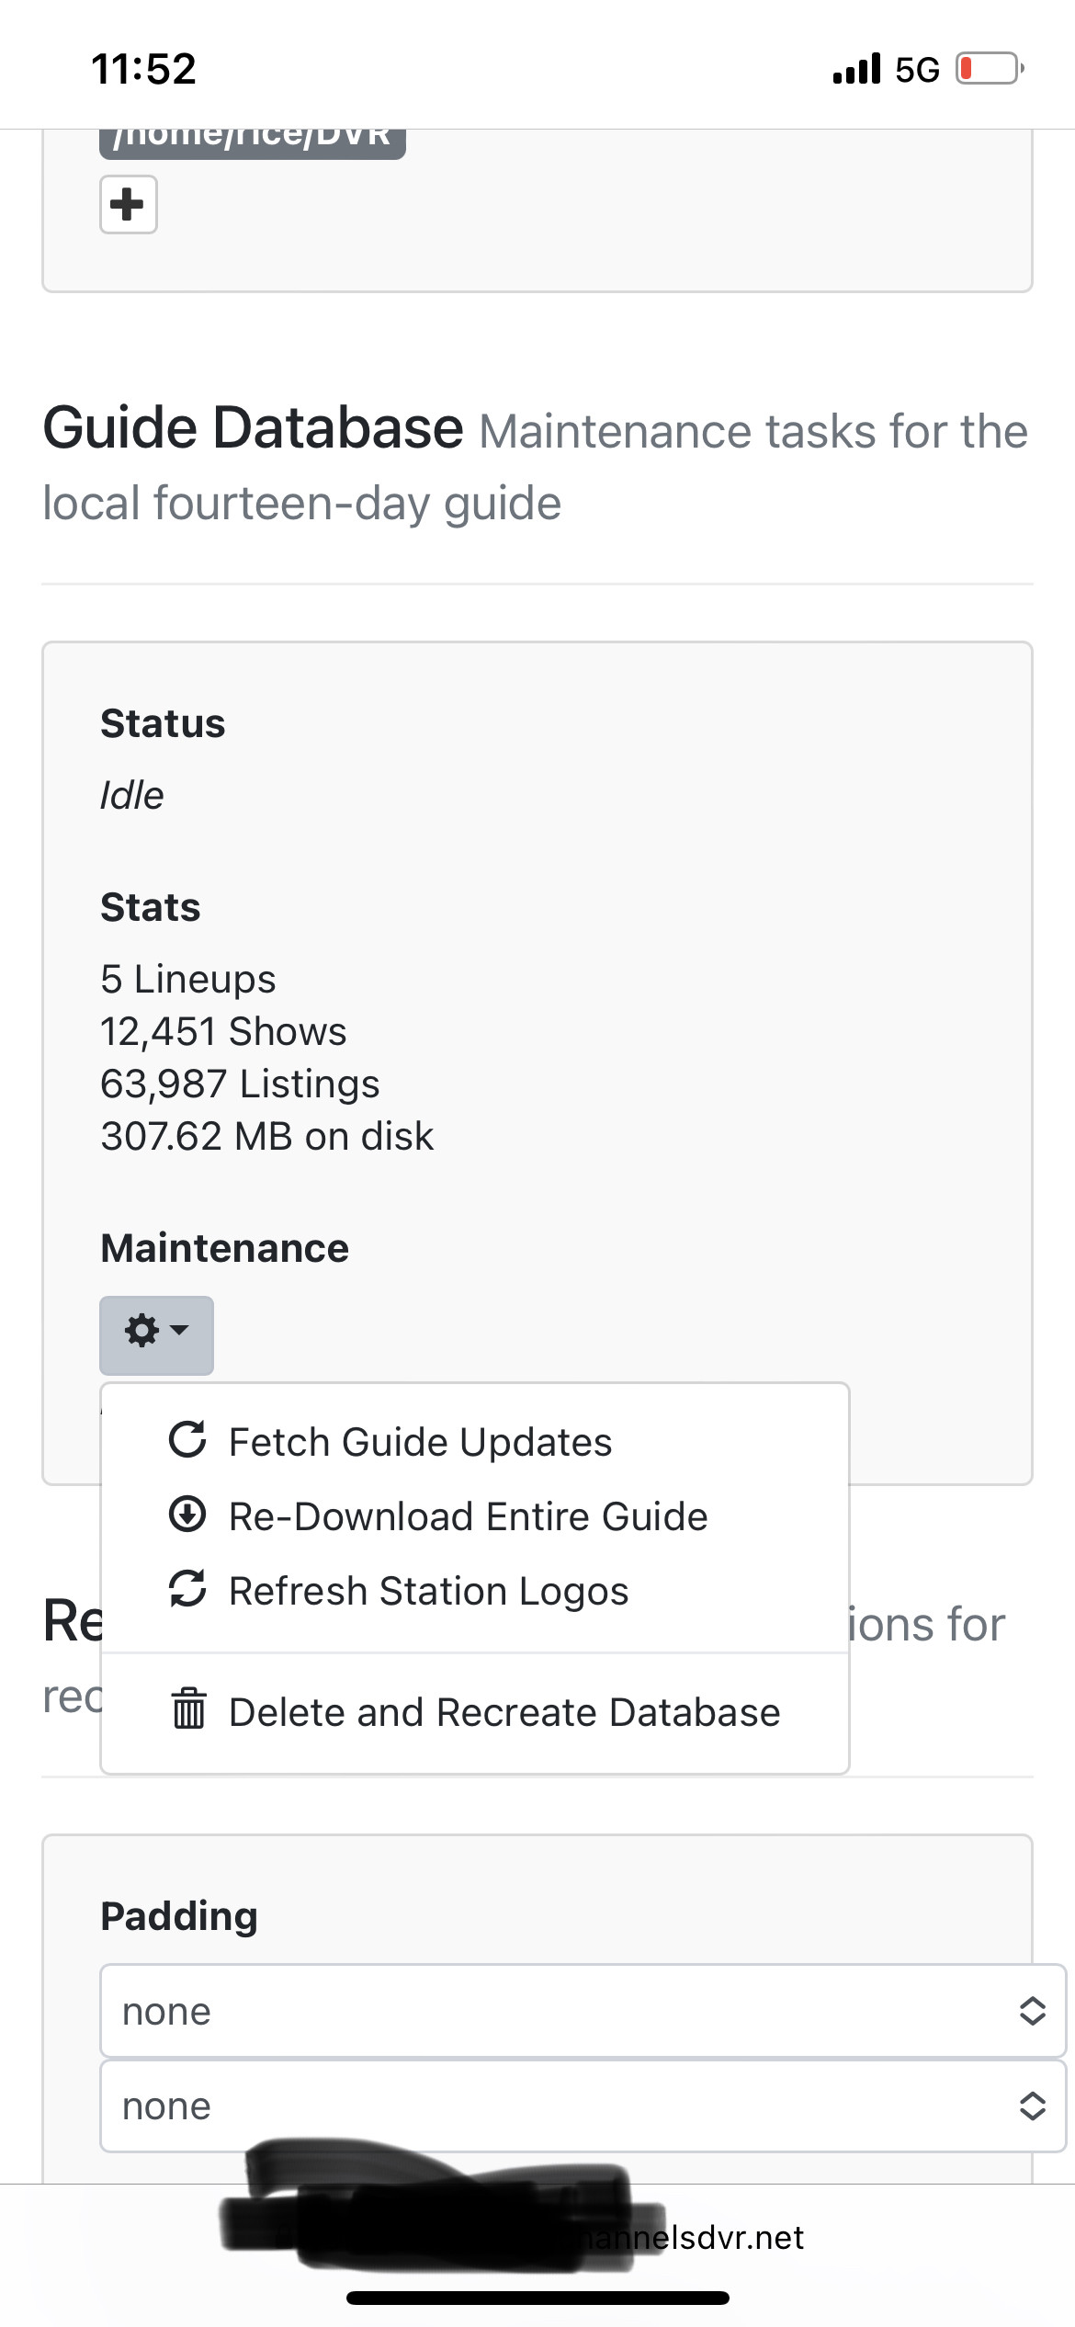Tap the 5G network indicator

pyautogui.click(x=917, y=70)
